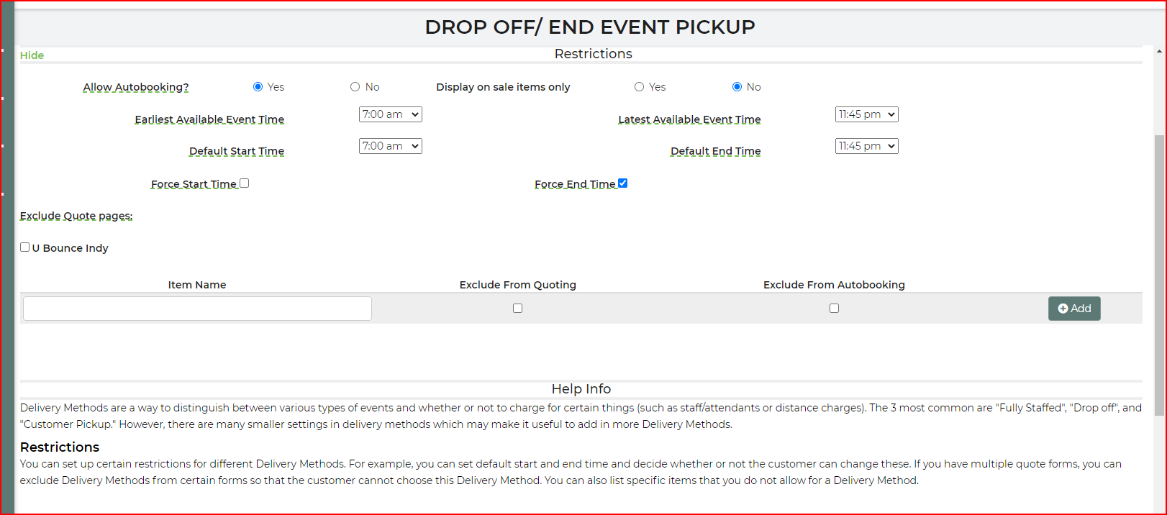1167x515 pixels.
Task: Select No for Display on sale items only
Action: (x=737, y=87)
